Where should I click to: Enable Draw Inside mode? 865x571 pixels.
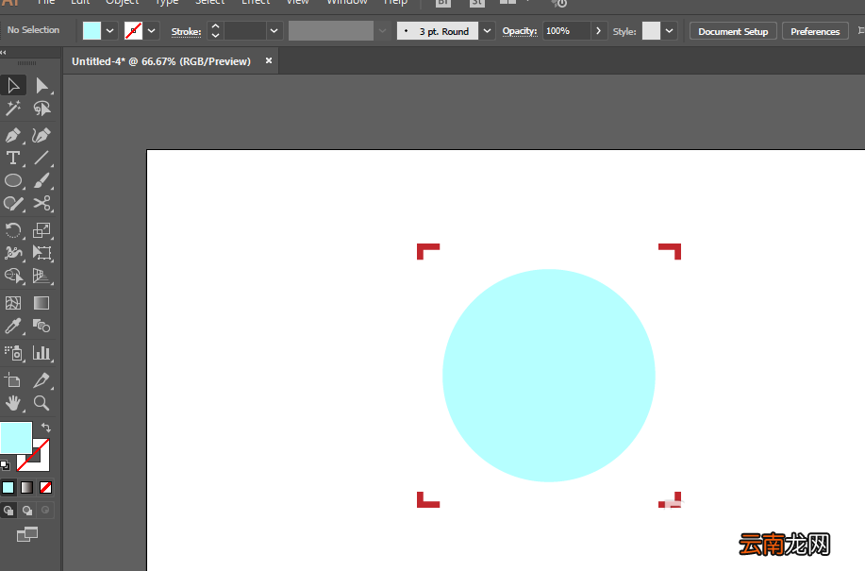(46, 511)
